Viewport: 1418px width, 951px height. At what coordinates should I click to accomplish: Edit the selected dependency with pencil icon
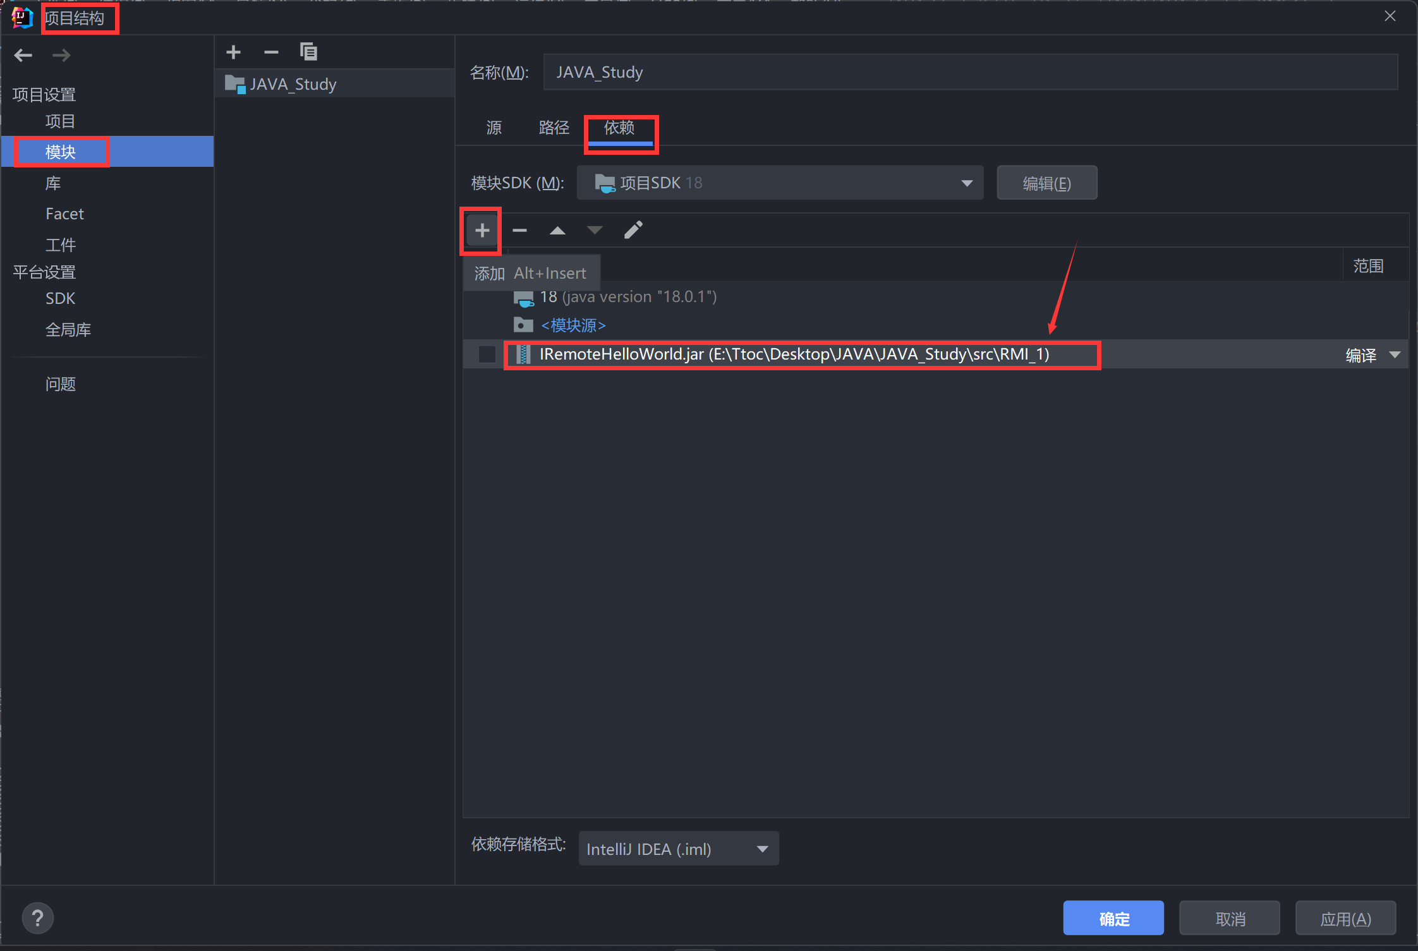click(x=633, y=230)
